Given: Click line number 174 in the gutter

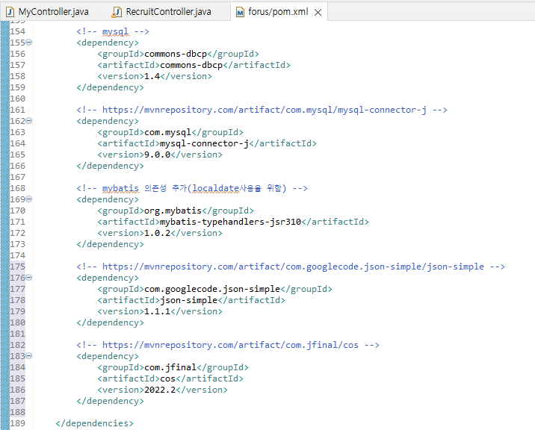Looking at the screenshot, I should (x=18, y=255).
